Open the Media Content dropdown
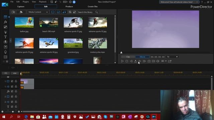The image size is (214, 120). pyautogui.click(x=38, y=12)
